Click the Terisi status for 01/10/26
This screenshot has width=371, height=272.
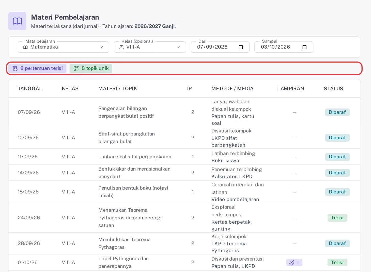pos(337,262)
